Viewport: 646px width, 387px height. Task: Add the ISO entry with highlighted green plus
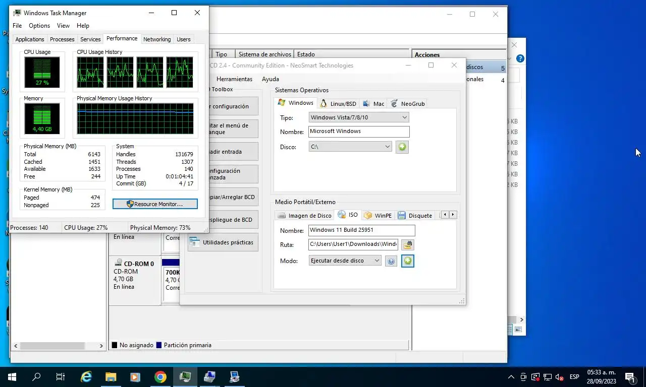[408, 261]
